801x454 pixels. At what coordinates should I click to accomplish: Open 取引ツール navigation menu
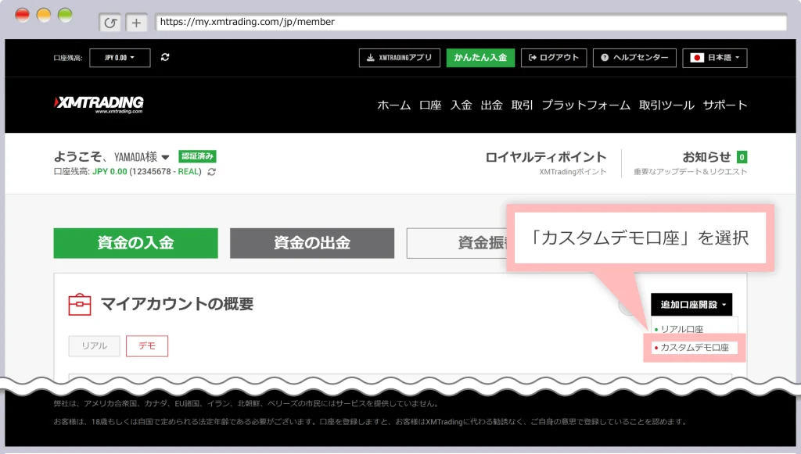(x=666, y=105)
